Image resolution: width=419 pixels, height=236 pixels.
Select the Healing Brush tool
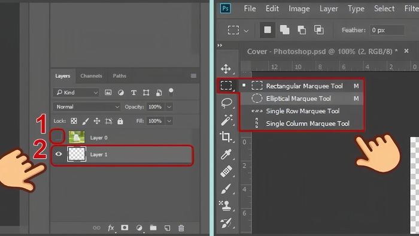pyautogui.click(x=226, y=171)
